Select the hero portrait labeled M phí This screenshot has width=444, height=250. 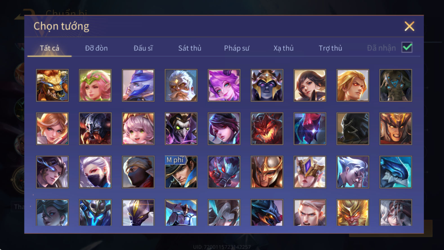point(181,172)
